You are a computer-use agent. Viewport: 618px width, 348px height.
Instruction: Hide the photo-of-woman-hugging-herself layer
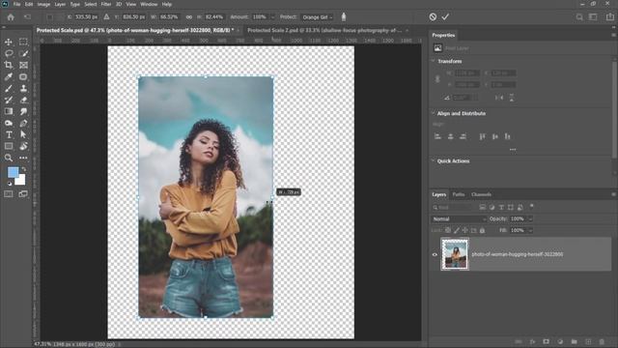(x=435, y=254)
